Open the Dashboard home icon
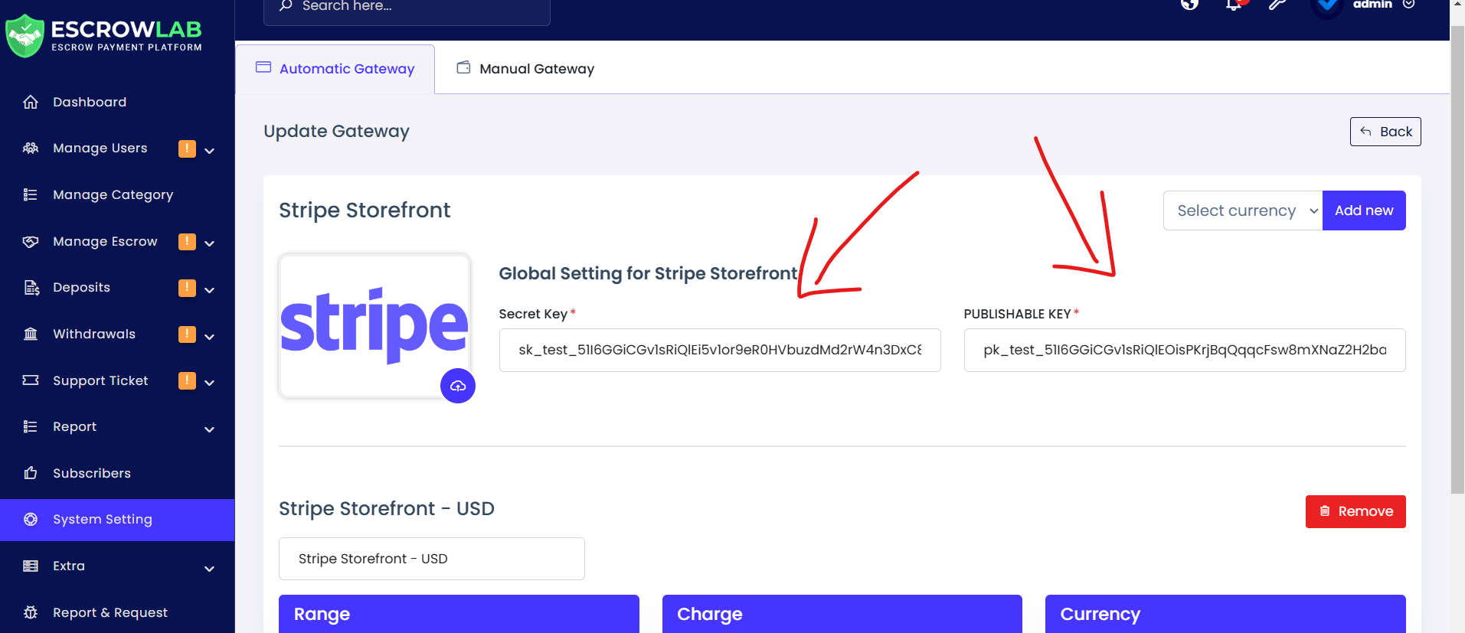 31,102
